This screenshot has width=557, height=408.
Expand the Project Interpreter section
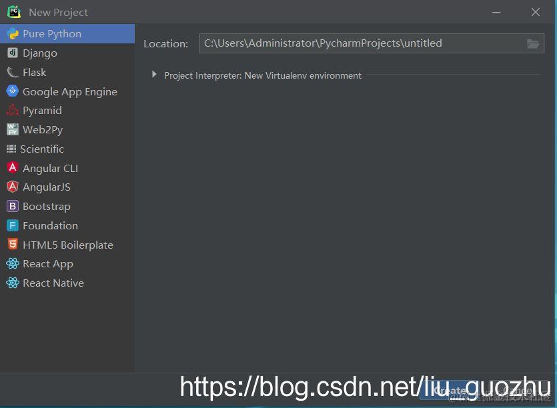[154, 74]
